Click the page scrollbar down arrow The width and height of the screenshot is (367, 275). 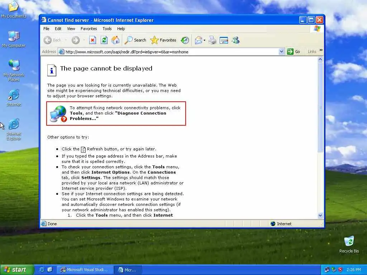320,215
